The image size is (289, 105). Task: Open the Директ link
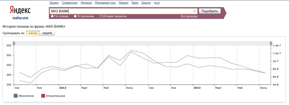[x=54, y=3]
